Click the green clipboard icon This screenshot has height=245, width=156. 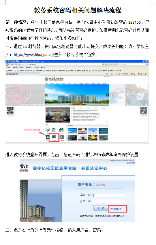click(x=54, y=130)
